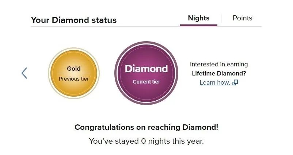Click the "Interested in earning" text
The width and height of the screenshot is (293, 155).
pyautogui.click(x=219, y=64)
